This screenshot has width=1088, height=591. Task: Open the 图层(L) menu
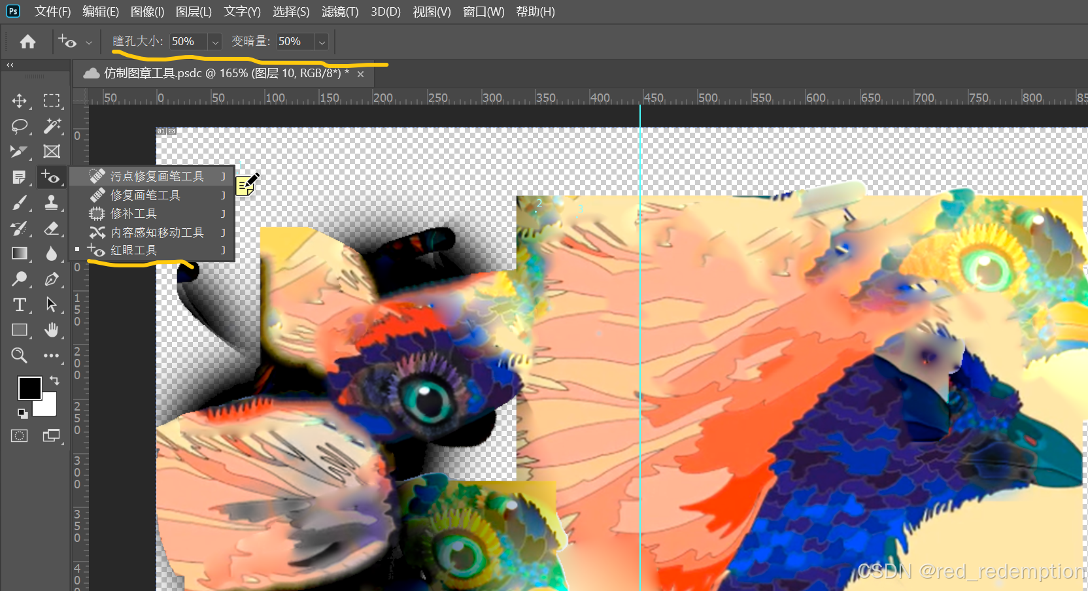[x=194, y=12]
